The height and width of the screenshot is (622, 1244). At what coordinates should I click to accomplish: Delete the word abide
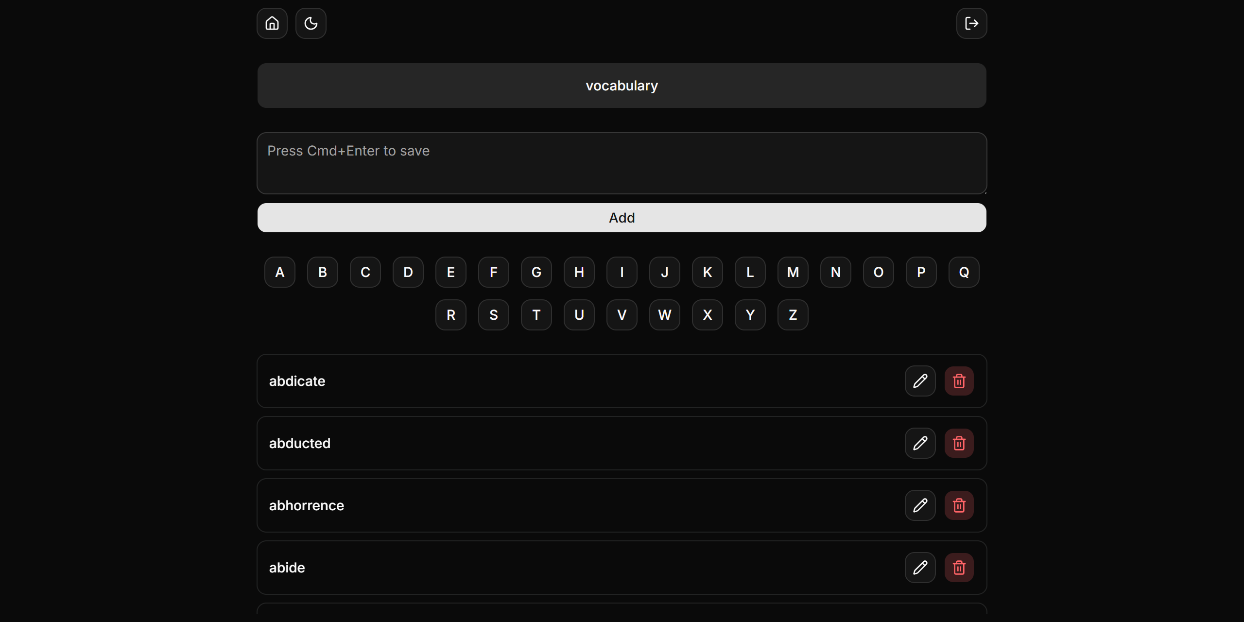(959, 568)
